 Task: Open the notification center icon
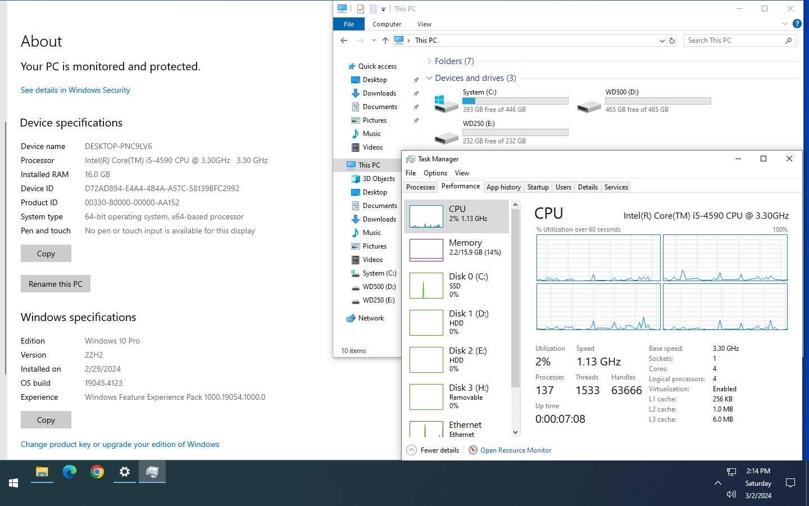[x=790, y=483]
